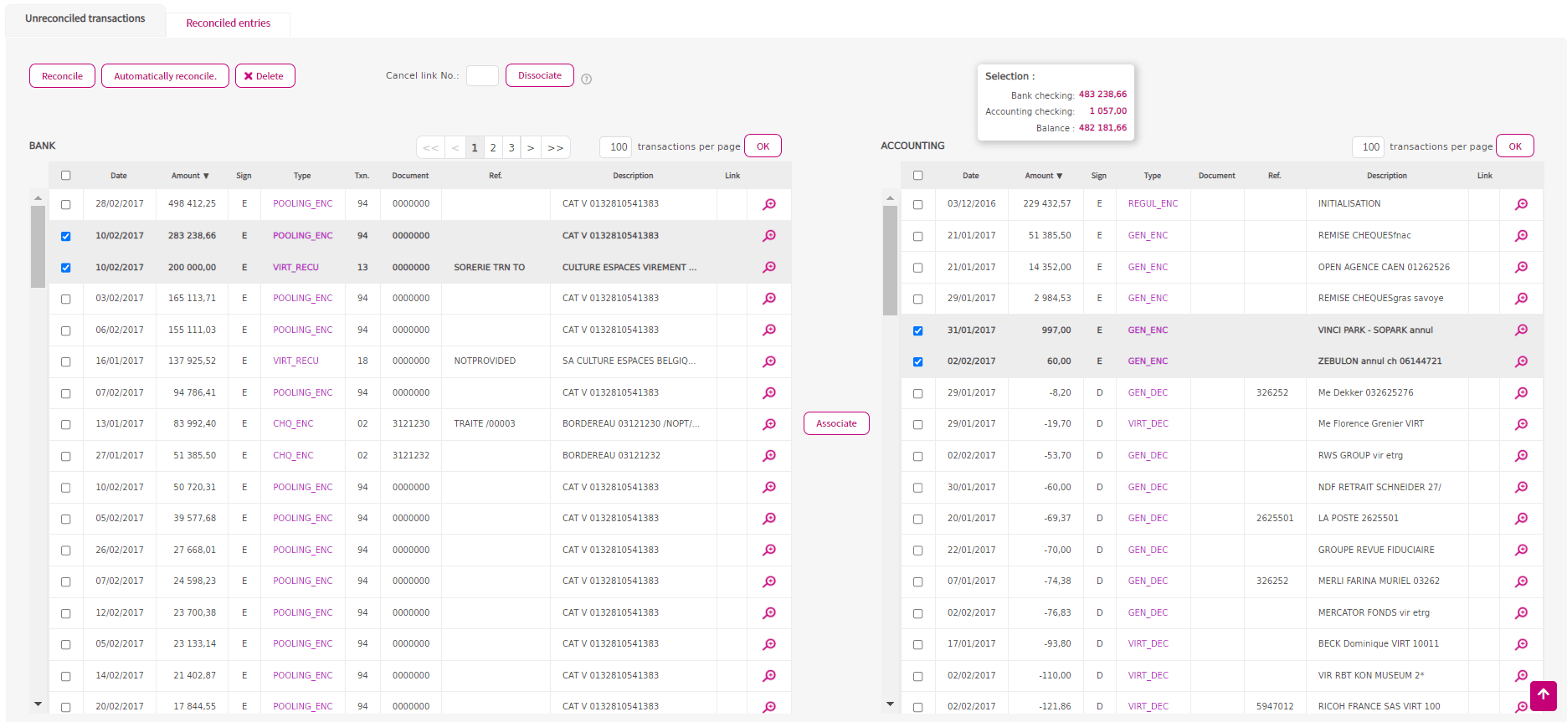Viewport: 1567px width, 722px height.
Task: Uncheck ZEBULON annul accounting row checkbox
Action: click(917, 362)
